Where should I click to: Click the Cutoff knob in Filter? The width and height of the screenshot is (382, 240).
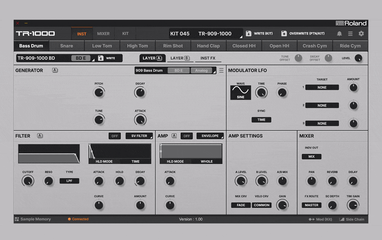[x=28, y=181]
